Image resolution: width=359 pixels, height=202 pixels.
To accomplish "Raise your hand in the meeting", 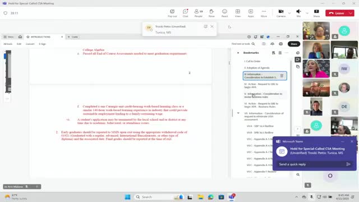I will (211, 13).
